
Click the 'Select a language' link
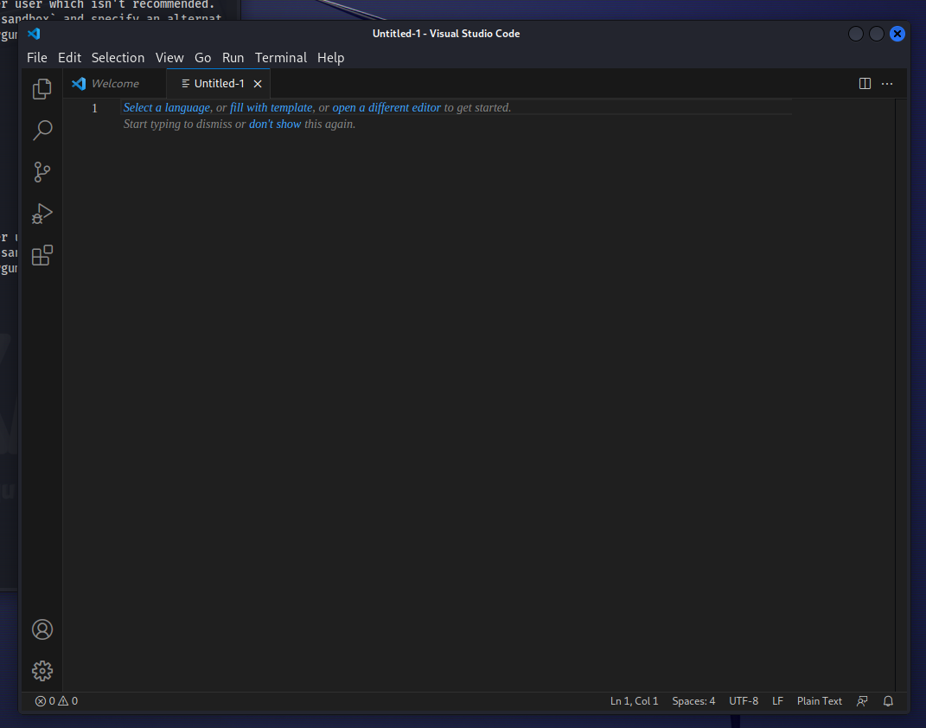(x=166, y=107)
